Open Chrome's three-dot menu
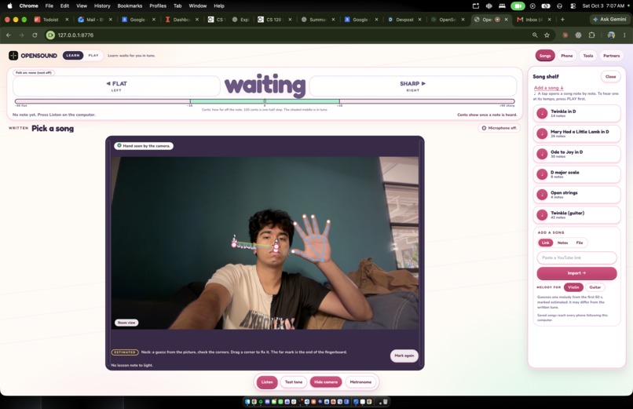The image size is (633, 409). click(x=624, y=35)
